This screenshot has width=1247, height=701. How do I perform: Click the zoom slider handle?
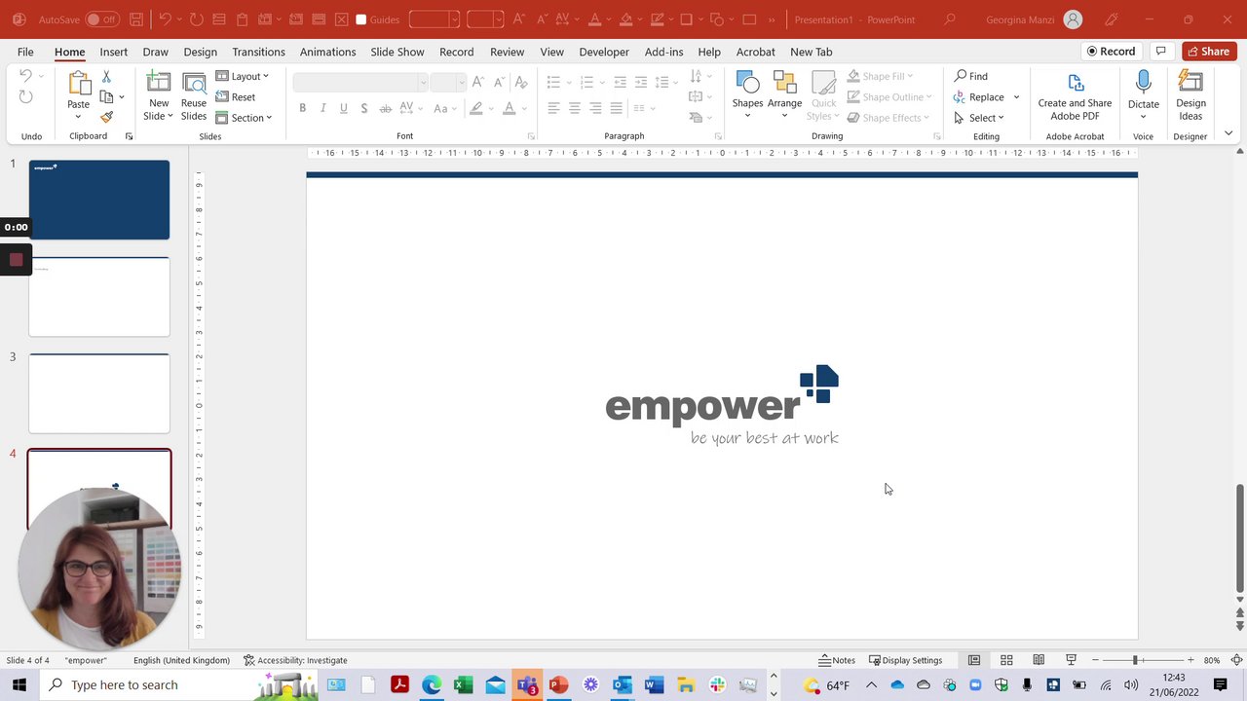[x=1135, y=660]
